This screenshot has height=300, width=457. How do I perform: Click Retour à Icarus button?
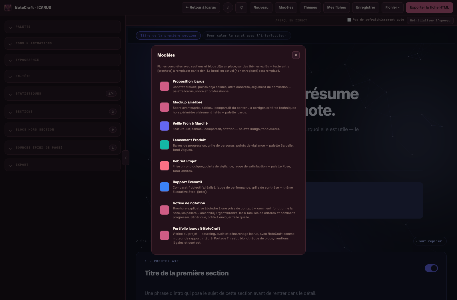(201, 7)
